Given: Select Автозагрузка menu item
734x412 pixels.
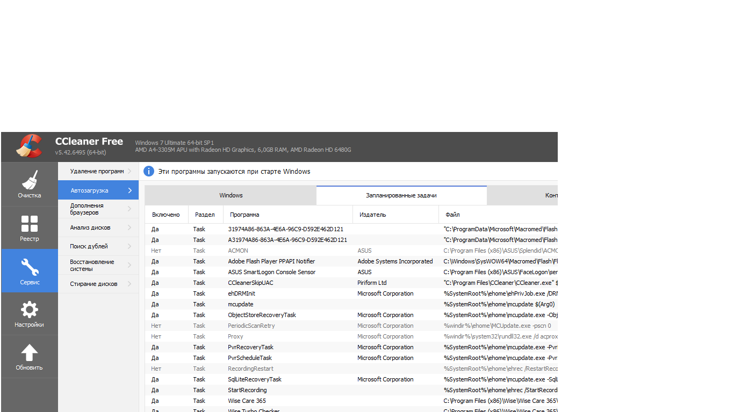Looking at the screenshot, I should pos(98,190).
